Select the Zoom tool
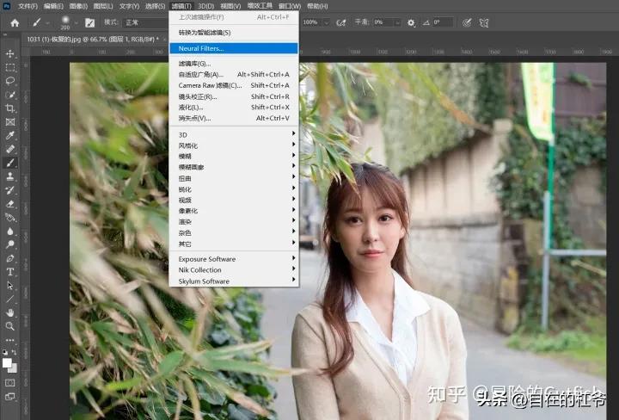The width and height of the screenshot is (619, 420). coord(10,326)
